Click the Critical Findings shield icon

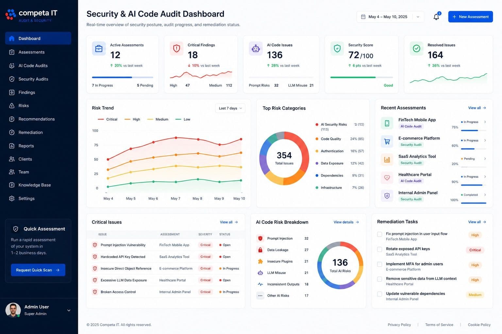[x=176, y=49]
